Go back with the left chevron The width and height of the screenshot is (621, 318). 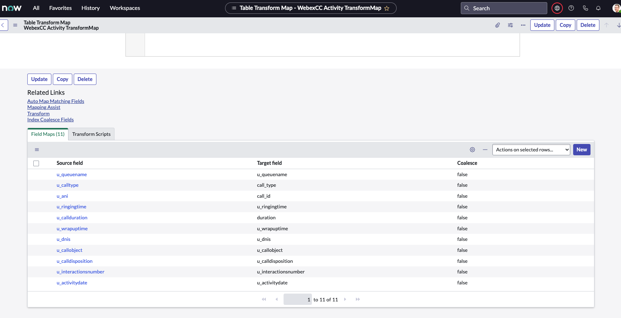pos(3,25)
